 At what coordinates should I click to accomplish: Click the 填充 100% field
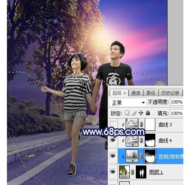pyautogui.click(x=176, y=113)
